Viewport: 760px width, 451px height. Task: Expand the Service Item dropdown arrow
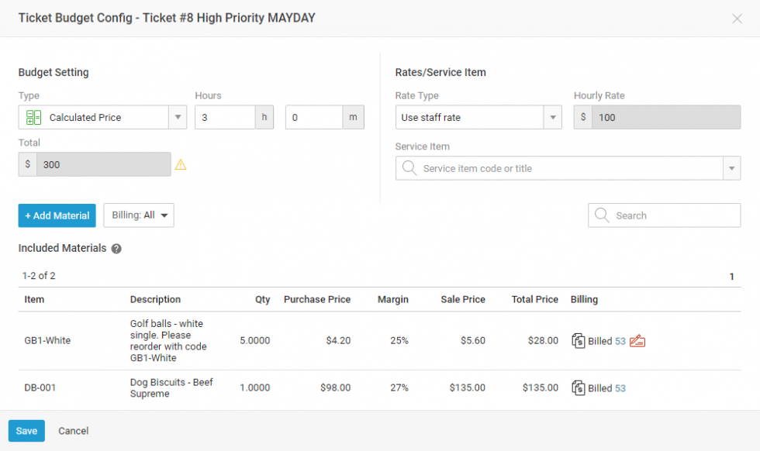click(731, 168)
